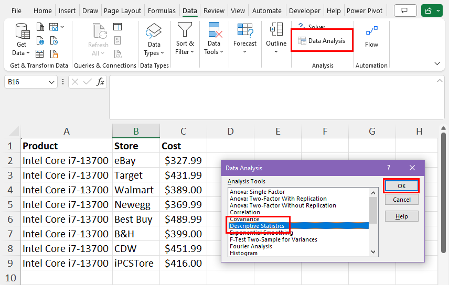Click the From Table/Range icon
Viewport: 449px width, 285px height.
click(40, 54)
